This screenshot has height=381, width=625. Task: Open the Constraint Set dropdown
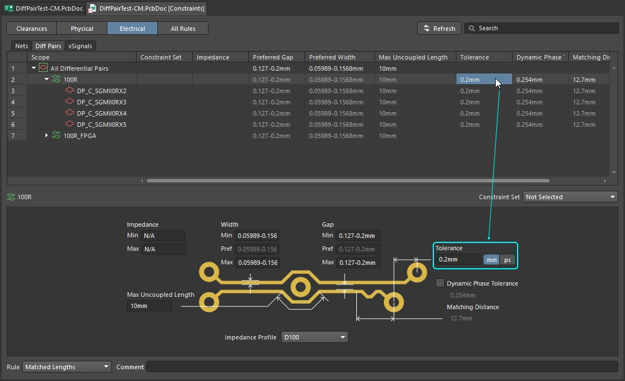[570, 196]
